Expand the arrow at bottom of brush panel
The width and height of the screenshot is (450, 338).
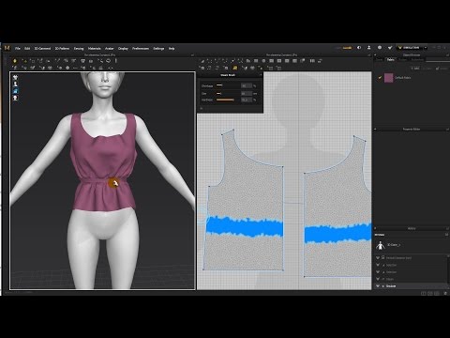coord(202,108)
